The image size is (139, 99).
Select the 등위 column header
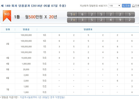coord(8,29)
